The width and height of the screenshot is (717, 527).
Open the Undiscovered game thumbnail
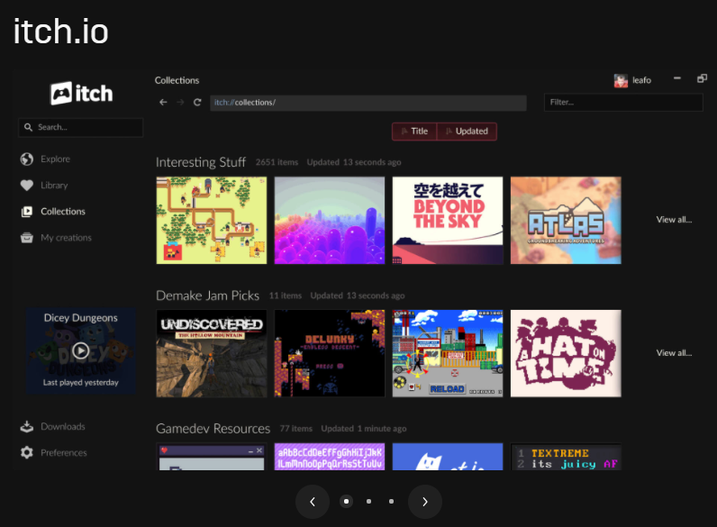212,354
